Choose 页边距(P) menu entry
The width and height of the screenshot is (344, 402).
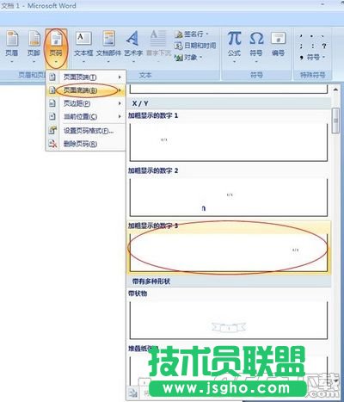(86, 103)
